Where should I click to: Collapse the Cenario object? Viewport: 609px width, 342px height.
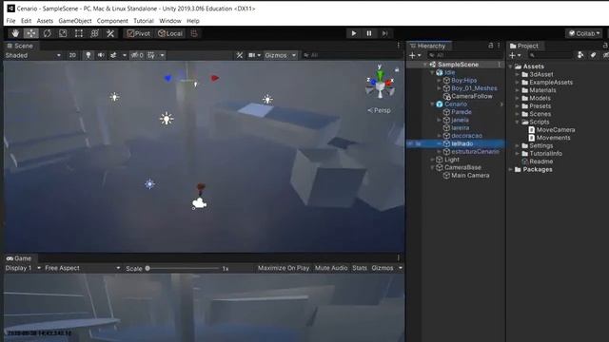tap(432, 104)
